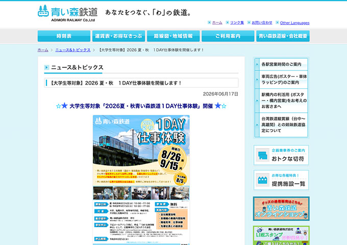The height and width of the screenshot is (245, 347).
Task: Click the small icon before お問い合わせ link
Action: pos(249,22)
